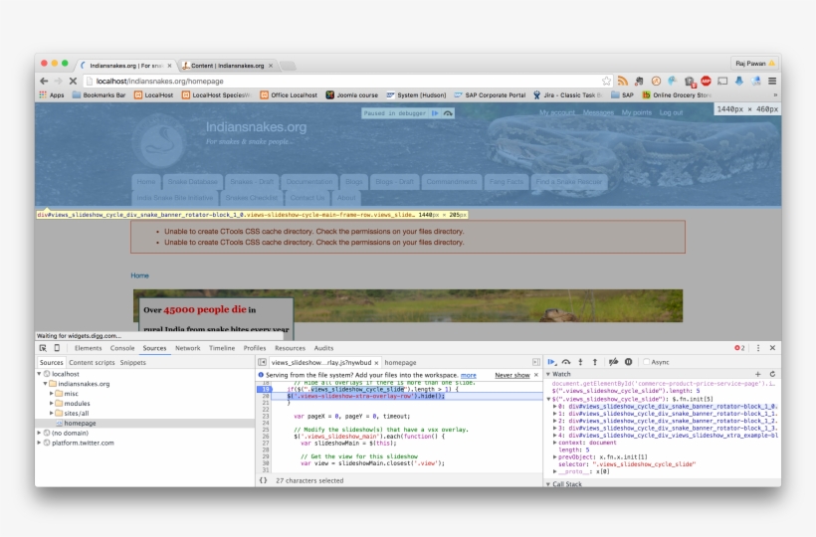The image size is (816, 537).
Task: Open the Timeline panel
Action: tap(222, 348)
